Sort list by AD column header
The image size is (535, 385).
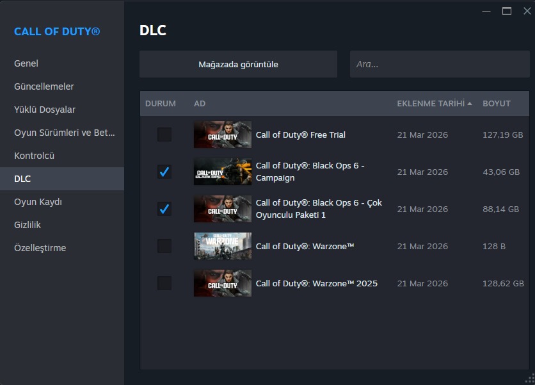coord(200,104)
